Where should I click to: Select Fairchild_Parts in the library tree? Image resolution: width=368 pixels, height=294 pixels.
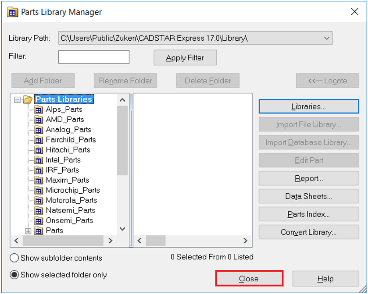[71, 140]
